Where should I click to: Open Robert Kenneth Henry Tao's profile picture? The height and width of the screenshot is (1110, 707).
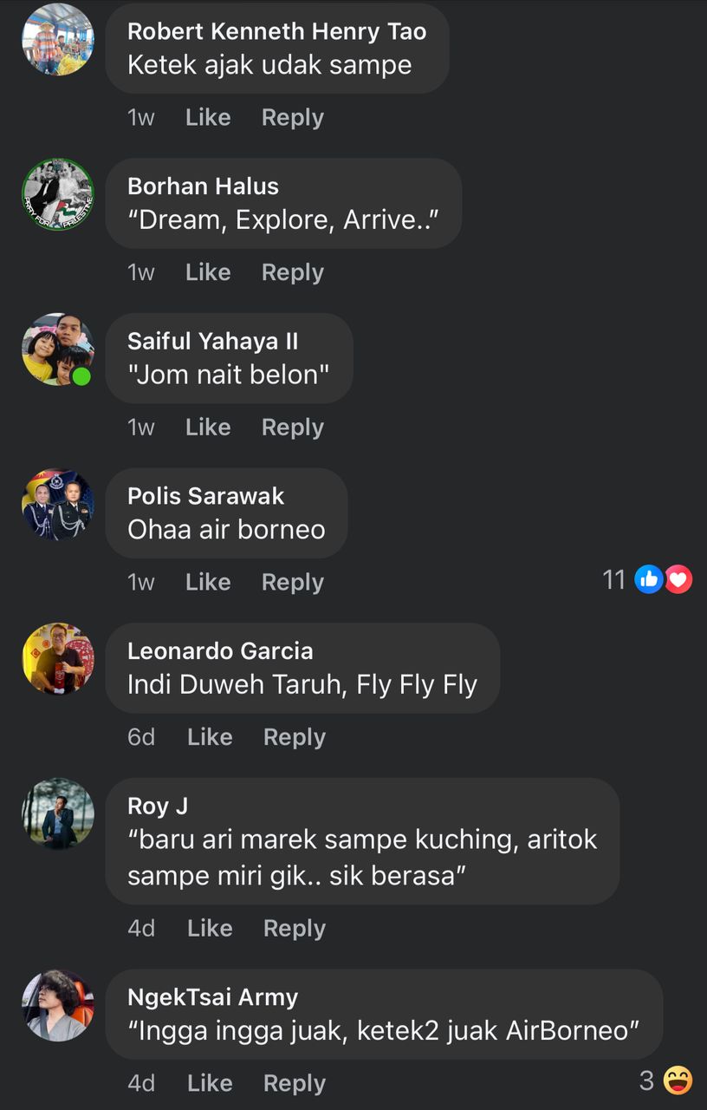pos(58,40)
